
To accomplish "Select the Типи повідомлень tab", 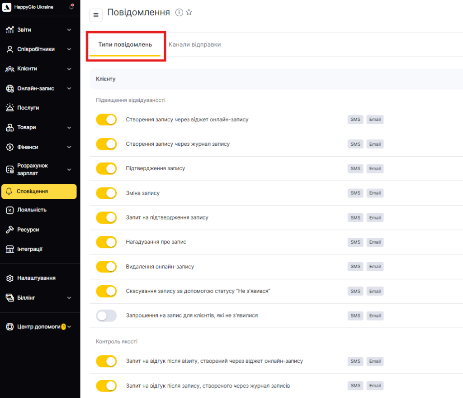I will tap(125, 45).
